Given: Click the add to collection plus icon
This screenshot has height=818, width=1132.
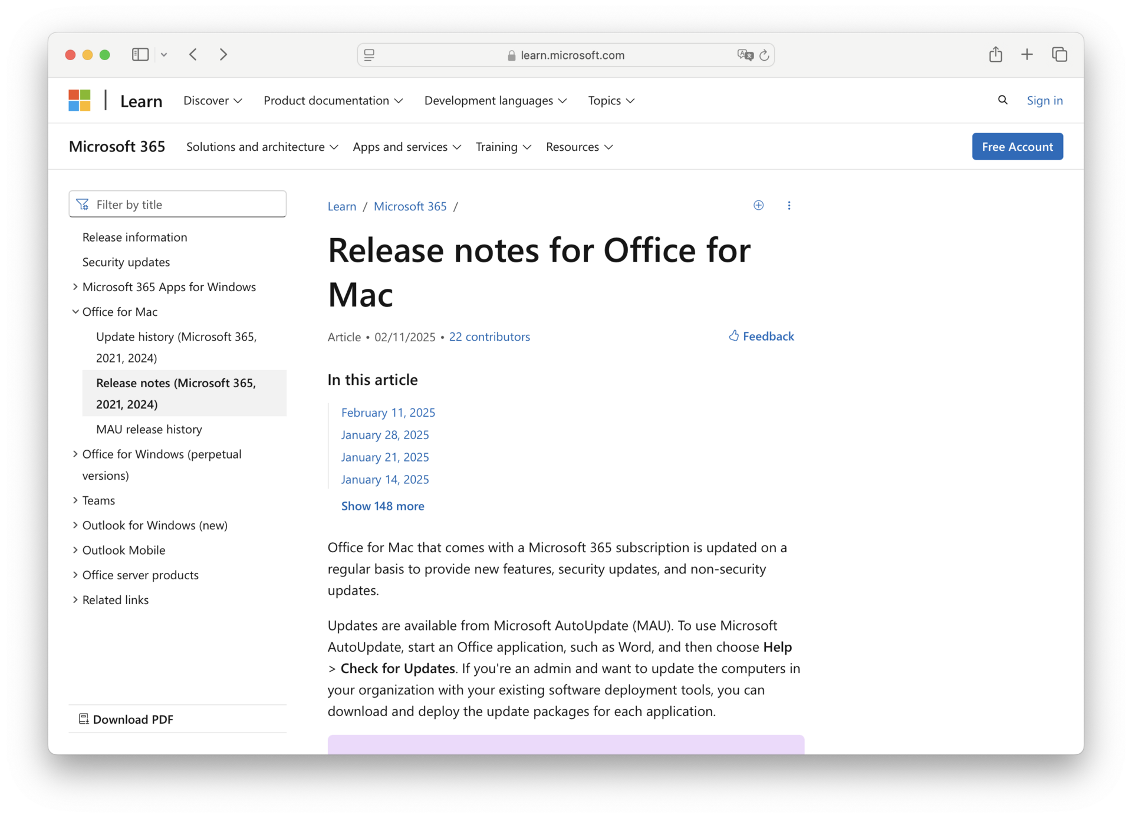Looking at the screenshot, I should tap(758, 205).
